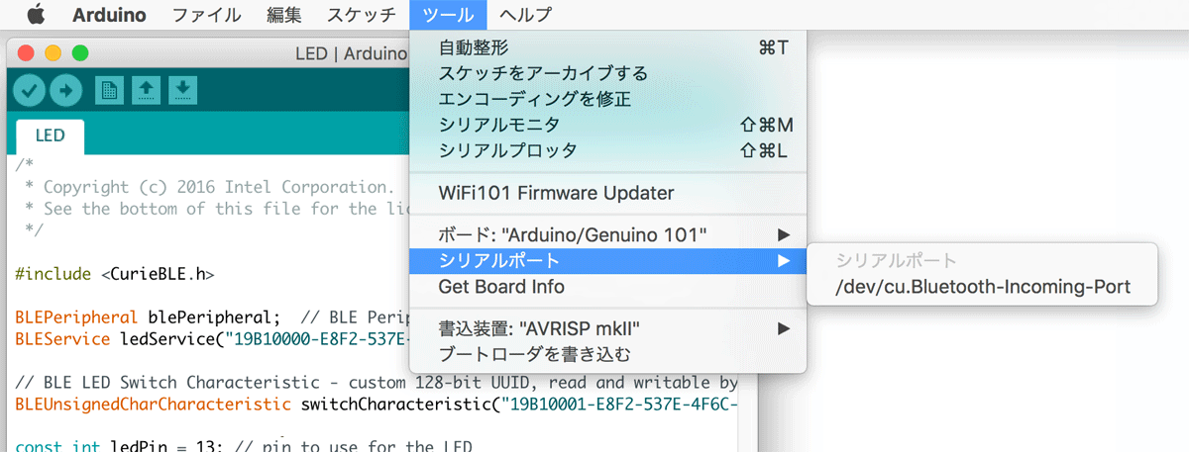The image size is (1189, 452).
Task: Save the sketch with the down-arrow icon
Action: click(183, 90)
